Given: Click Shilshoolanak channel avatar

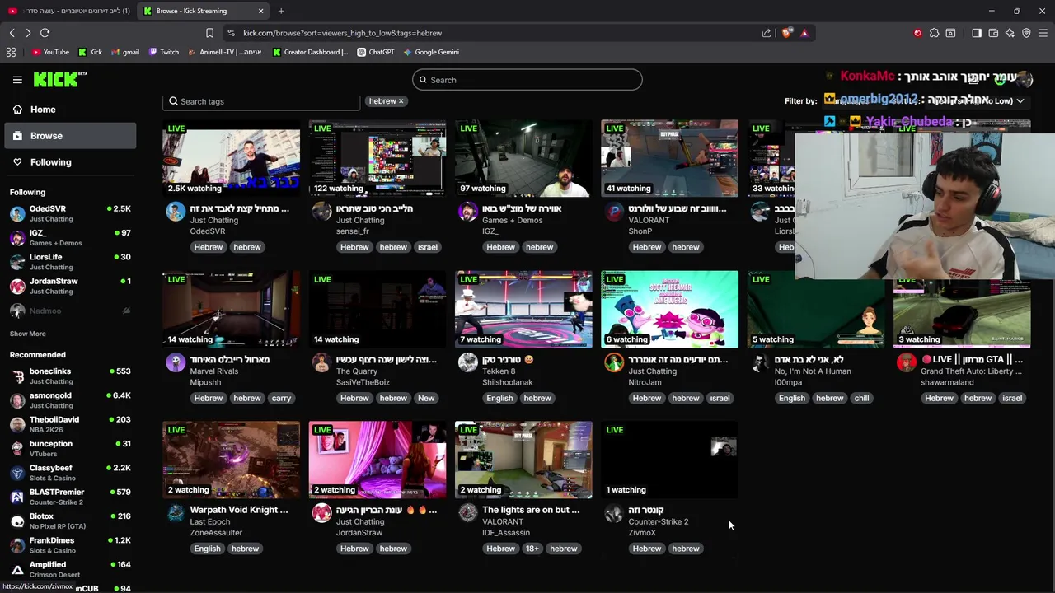Looking at the screenshot, I should pos(468,362).
